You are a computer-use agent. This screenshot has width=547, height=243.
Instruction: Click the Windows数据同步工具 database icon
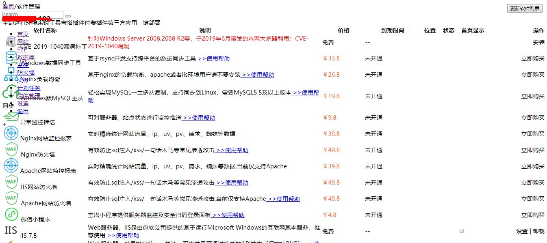[x=11, y=58]
